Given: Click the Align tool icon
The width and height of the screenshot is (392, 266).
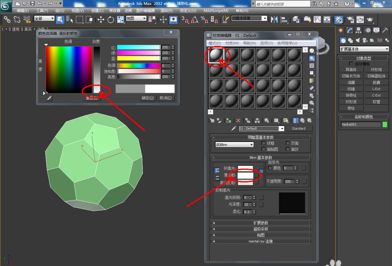Looking at the screenshot, I should pyautogui.click(x=284, y=19).
